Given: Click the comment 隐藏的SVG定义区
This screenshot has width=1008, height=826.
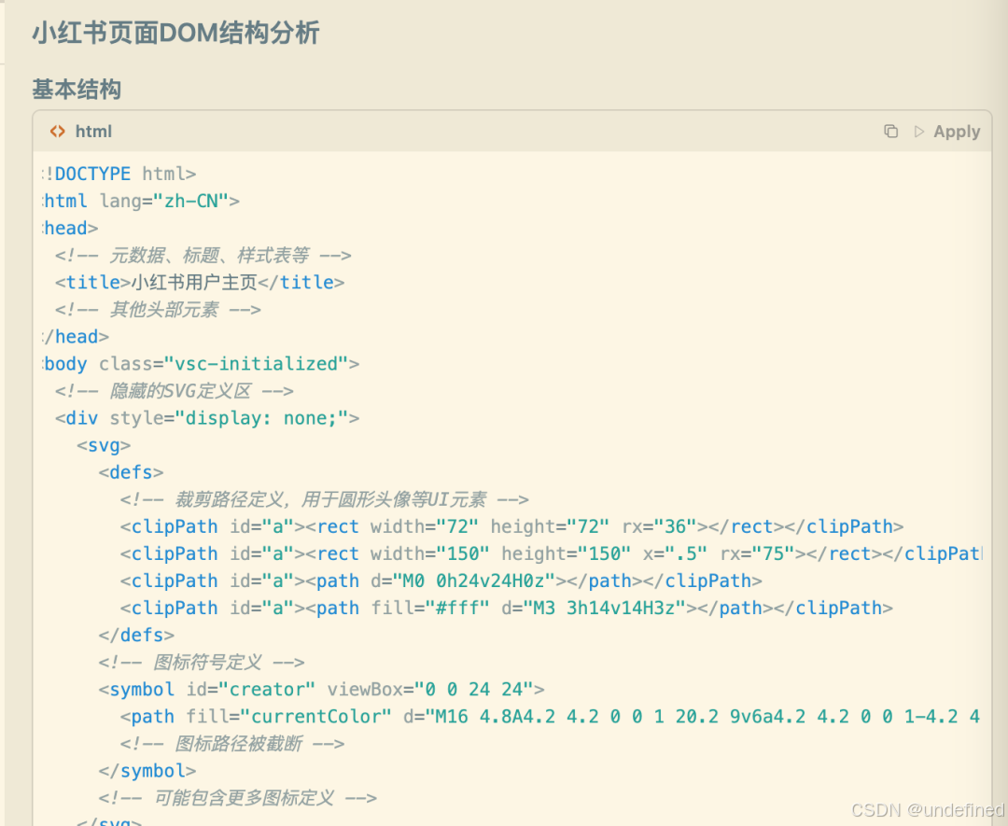Looking at the screenshot, I should pos(175,391).
